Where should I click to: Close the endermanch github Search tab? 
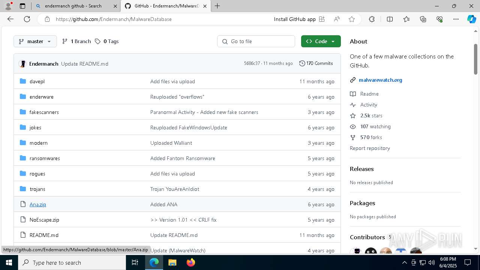[x=115, y=6]
